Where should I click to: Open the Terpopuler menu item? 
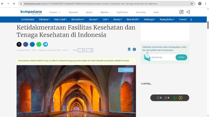[73, 12]
